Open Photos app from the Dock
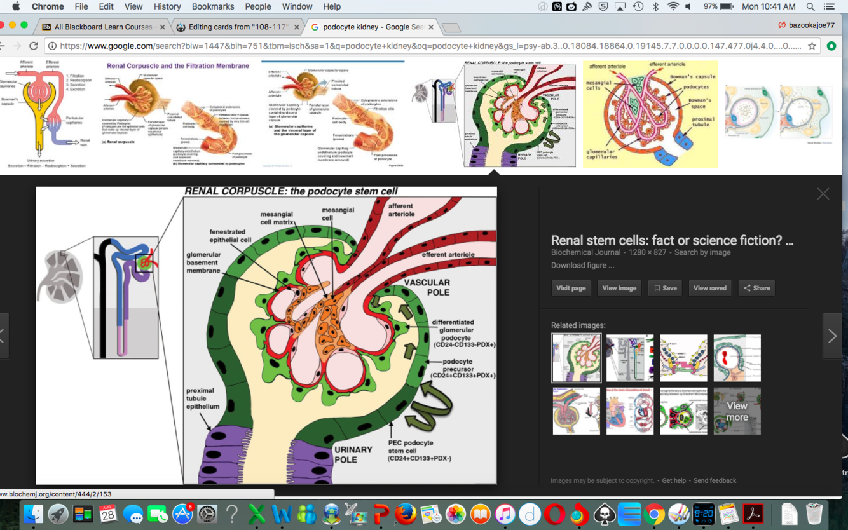The height and width of the screenshot is (530, 848). click(455, 513)
